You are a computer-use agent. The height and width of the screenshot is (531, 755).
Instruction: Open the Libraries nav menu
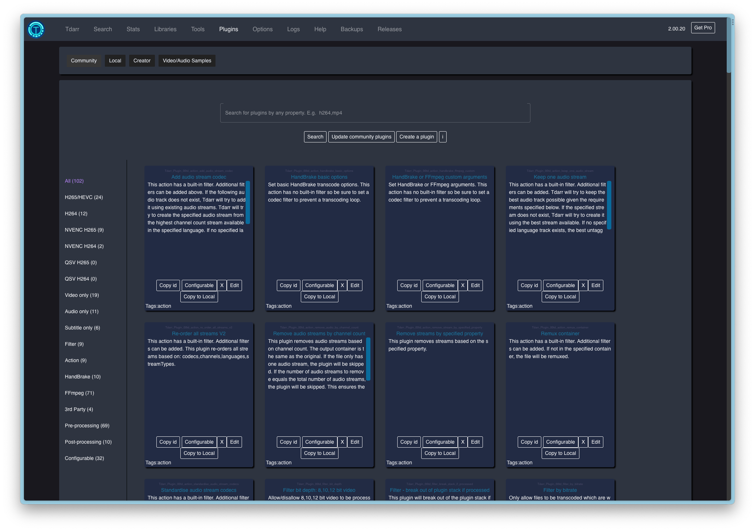[x=165, y=29]
